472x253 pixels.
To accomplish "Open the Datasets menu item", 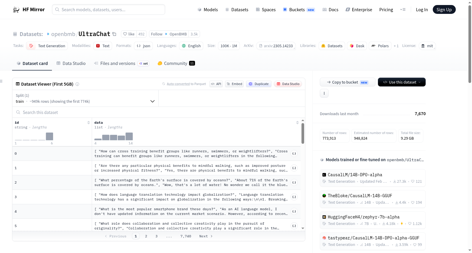I will (x=237, y=10).
